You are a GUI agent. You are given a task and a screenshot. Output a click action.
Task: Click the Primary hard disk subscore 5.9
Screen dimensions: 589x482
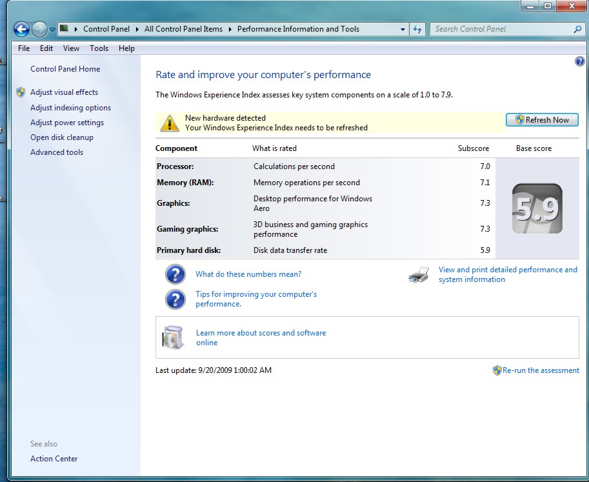485,250
